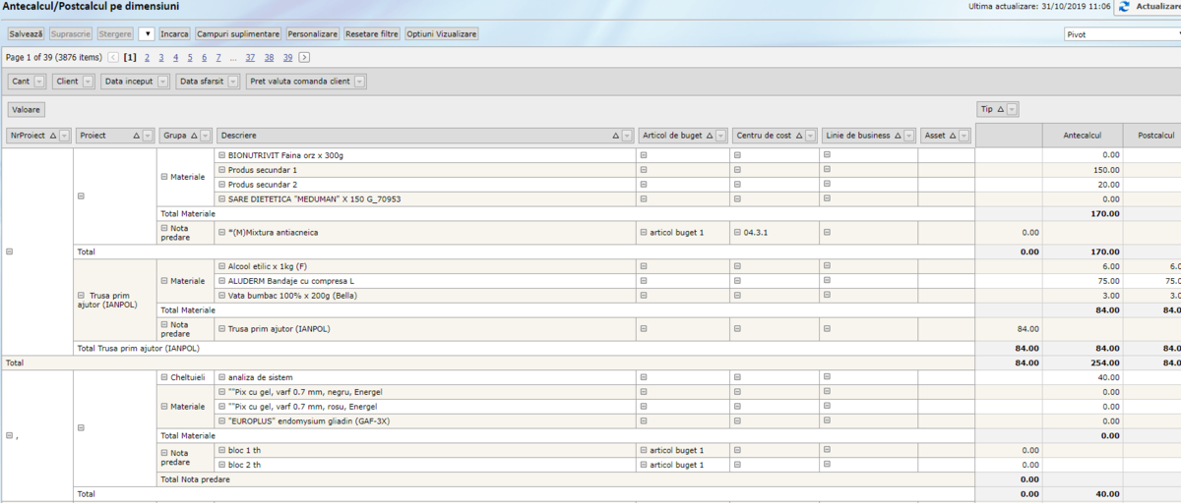Click the Actualizare refresh icon

[1124, 7]
